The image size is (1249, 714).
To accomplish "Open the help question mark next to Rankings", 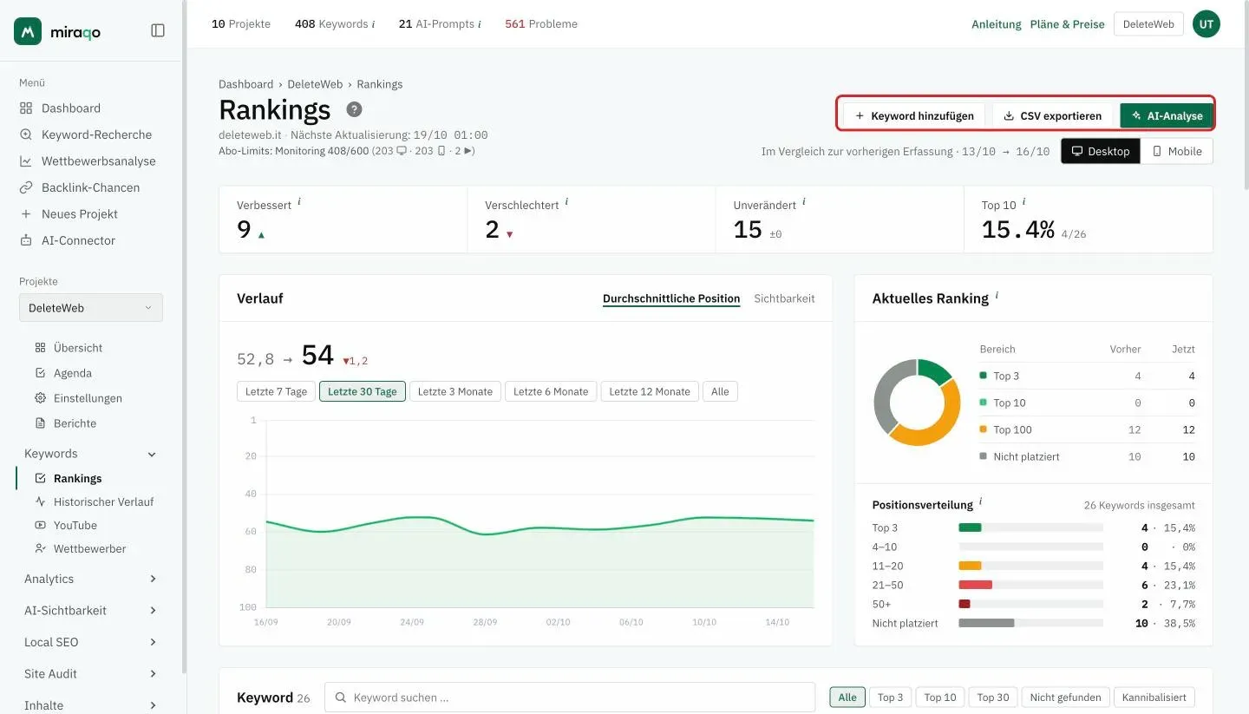I will (x=354, y=110).
